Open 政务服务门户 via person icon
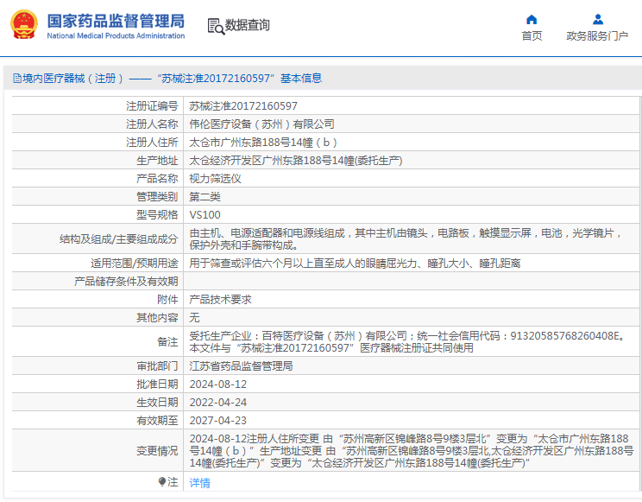 (x=597, y=19)
